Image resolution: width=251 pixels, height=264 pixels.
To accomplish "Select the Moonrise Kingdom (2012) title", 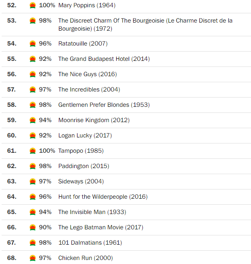I will pyautogui.click(x=94, y=120).
